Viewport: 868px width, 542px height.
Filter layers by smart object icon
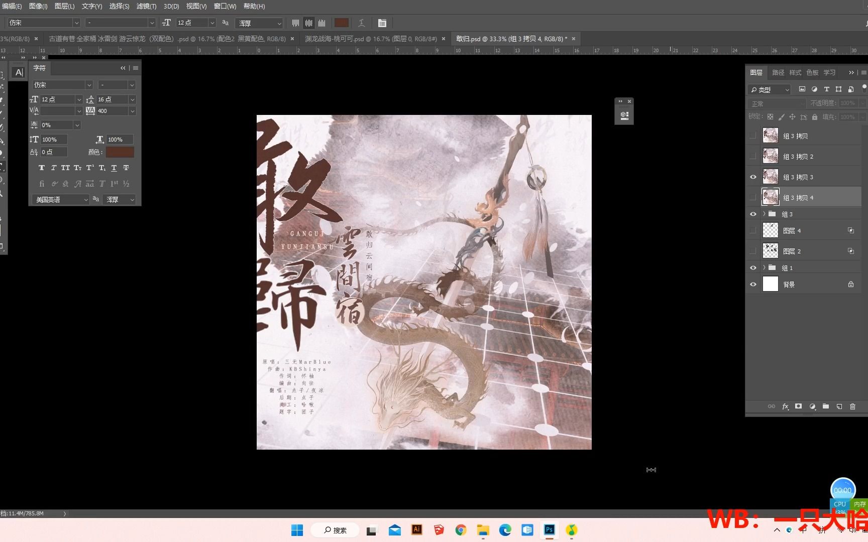pos(850,89)
